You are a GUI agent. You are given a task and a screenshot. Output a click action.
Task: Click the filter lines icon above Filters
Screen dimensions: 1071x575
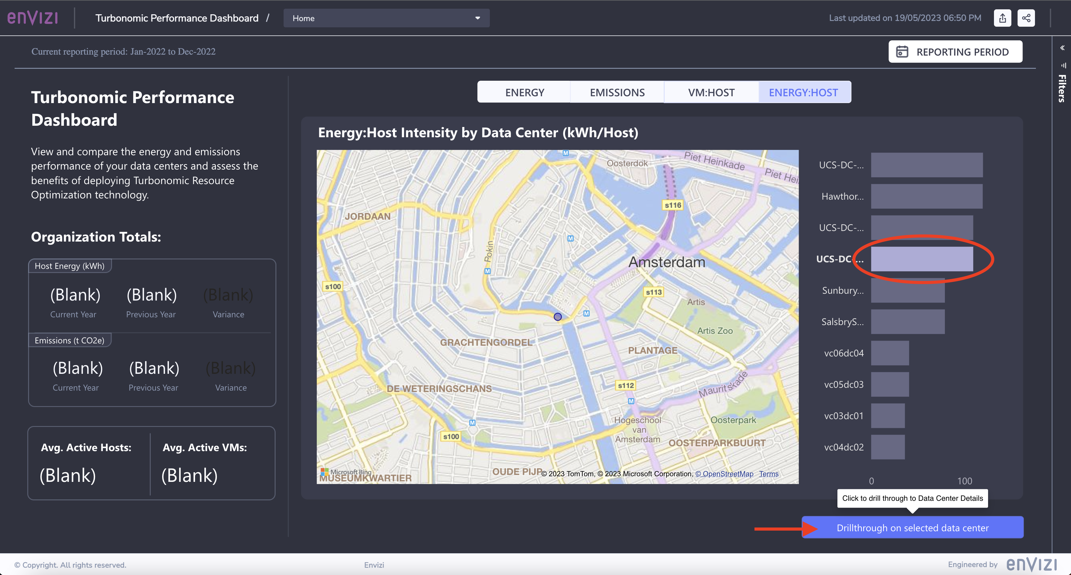point(1063,65)
